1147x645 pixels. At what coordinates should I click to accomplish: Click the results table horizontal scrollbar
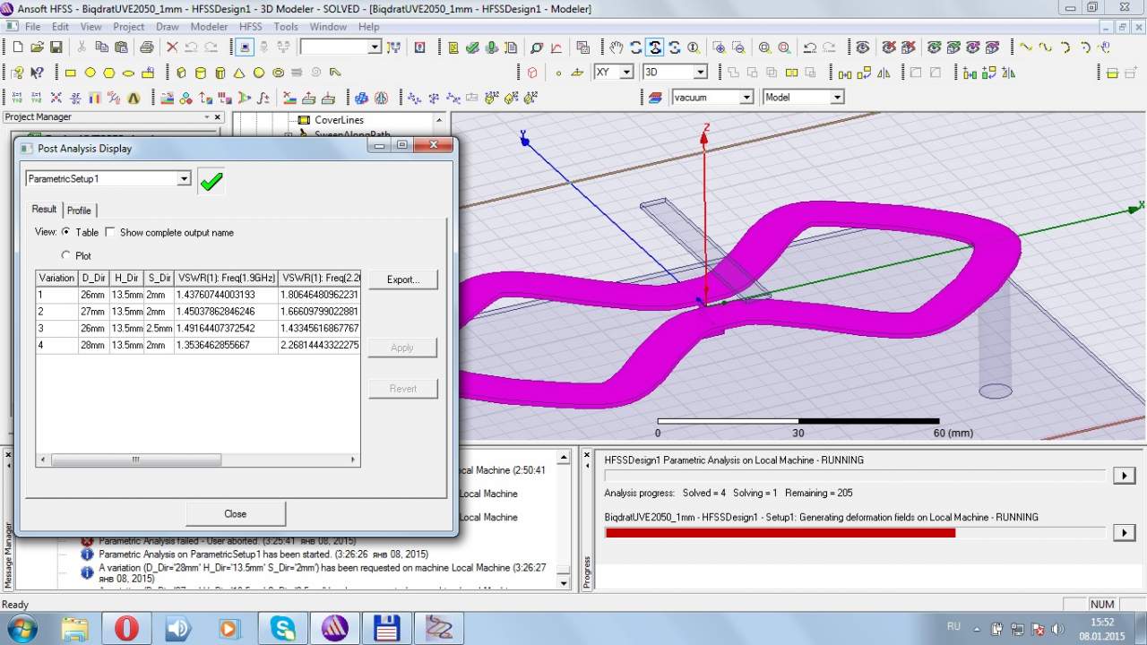click(134, 460)
